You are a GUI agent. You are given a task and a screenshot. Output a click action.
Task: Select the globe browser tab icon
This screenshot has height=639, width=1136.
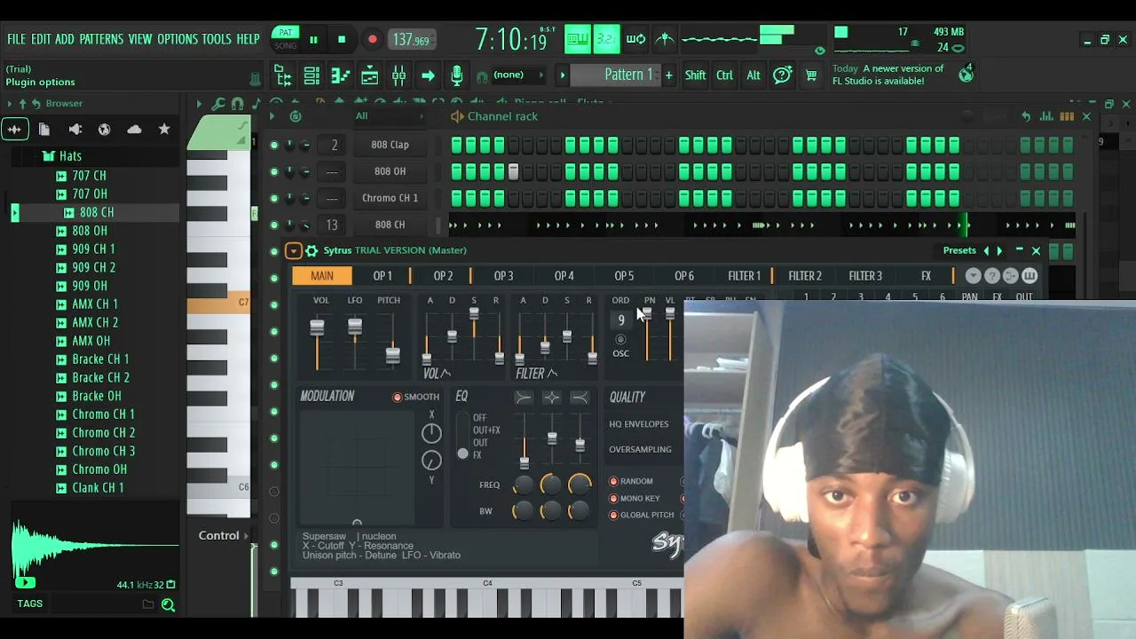coord(104,130)
